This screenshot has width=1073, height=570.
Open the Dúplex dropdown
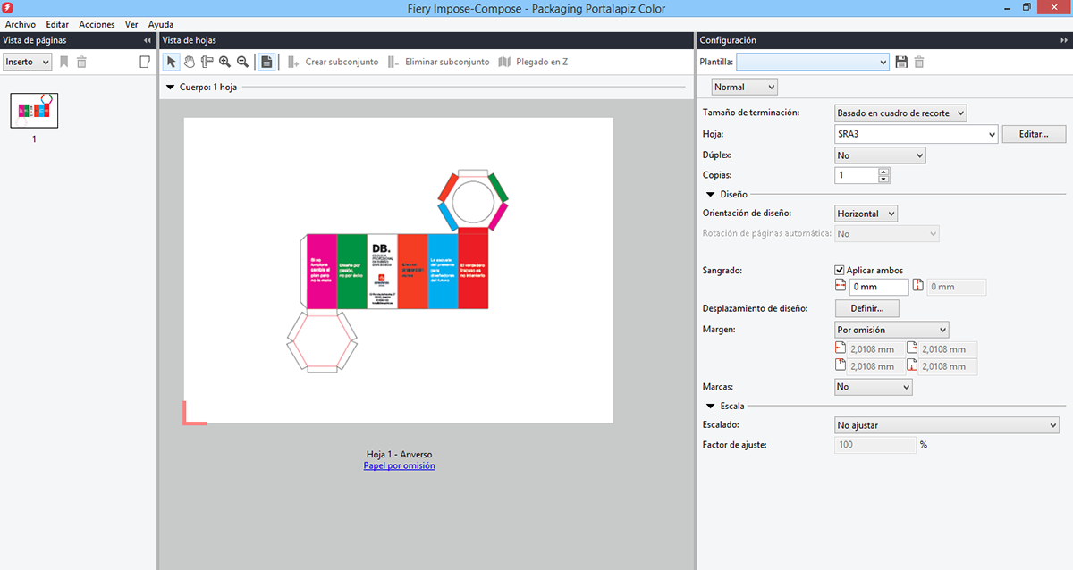pyautogui.click(x=919, y=155)
